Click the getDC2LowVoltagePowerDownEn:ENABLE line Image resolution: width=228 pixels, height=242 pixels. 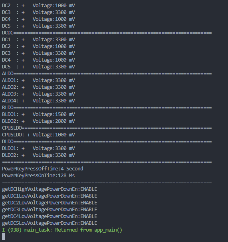(x=50, y=203)
